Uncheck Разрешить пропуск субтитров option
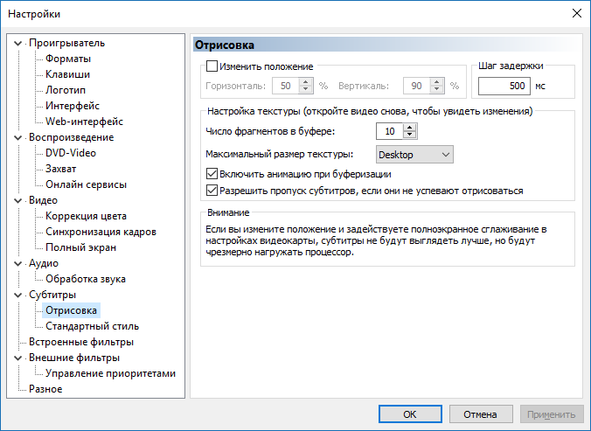Screen dimensions: 591x431 click(212, 191)
